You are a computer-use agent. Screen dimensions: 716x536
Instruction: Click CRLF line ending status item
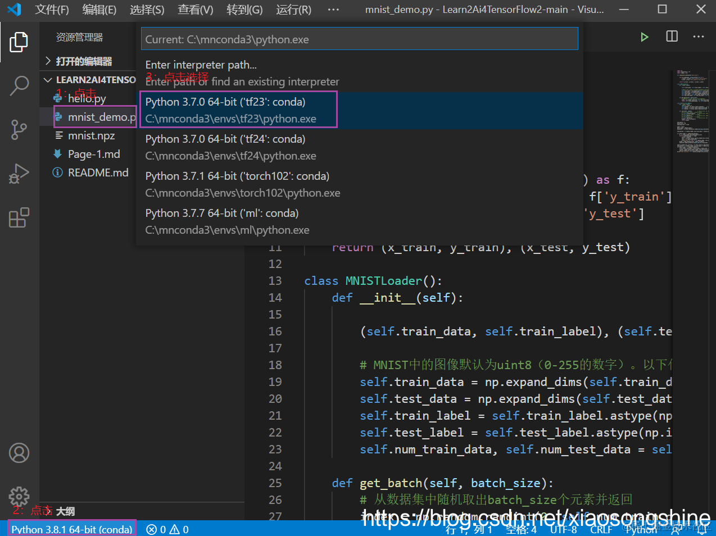pyautogui.click(x=601, y=529)
